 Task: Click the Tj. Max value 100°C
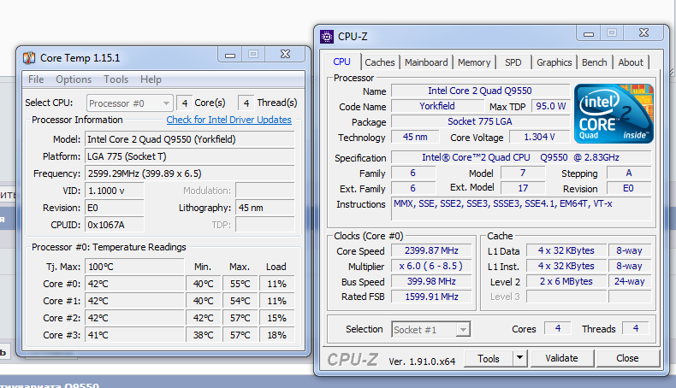[x=134, y=267]
